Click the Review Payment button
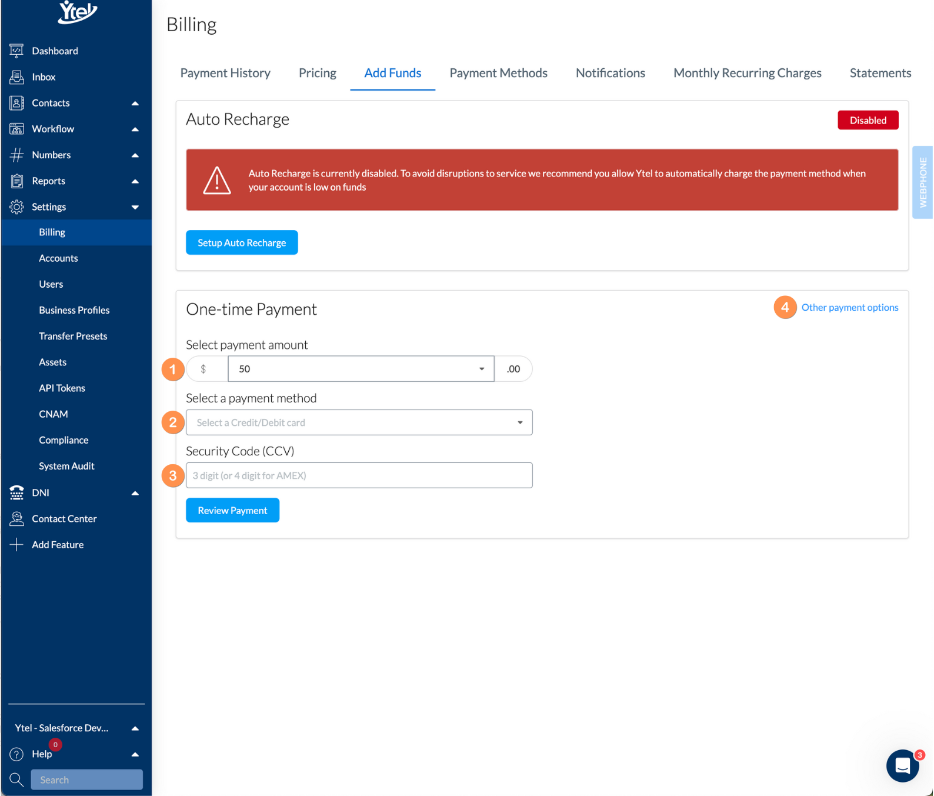934x796 pixels. pos(232,510)
